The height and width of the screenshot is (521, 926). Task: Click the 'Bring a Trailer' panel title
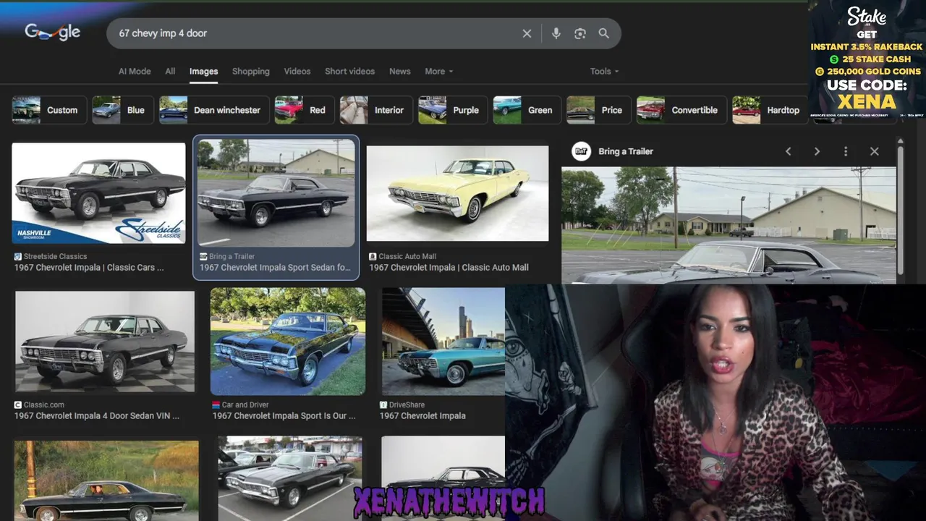626,151
